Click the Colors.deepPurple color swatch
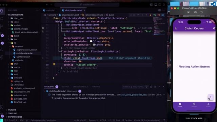The height and width of the screenshot is (122, 217). [x=88, y=38]
